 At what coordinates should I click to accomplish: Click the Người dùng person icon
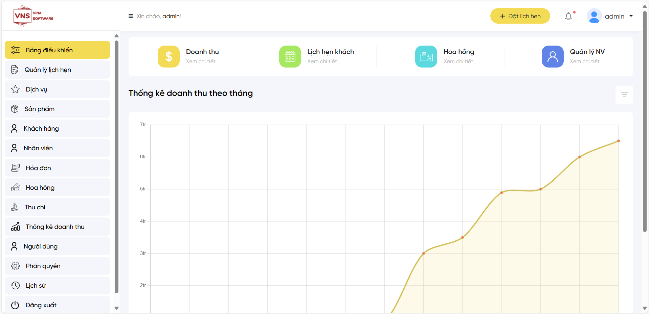14,246
